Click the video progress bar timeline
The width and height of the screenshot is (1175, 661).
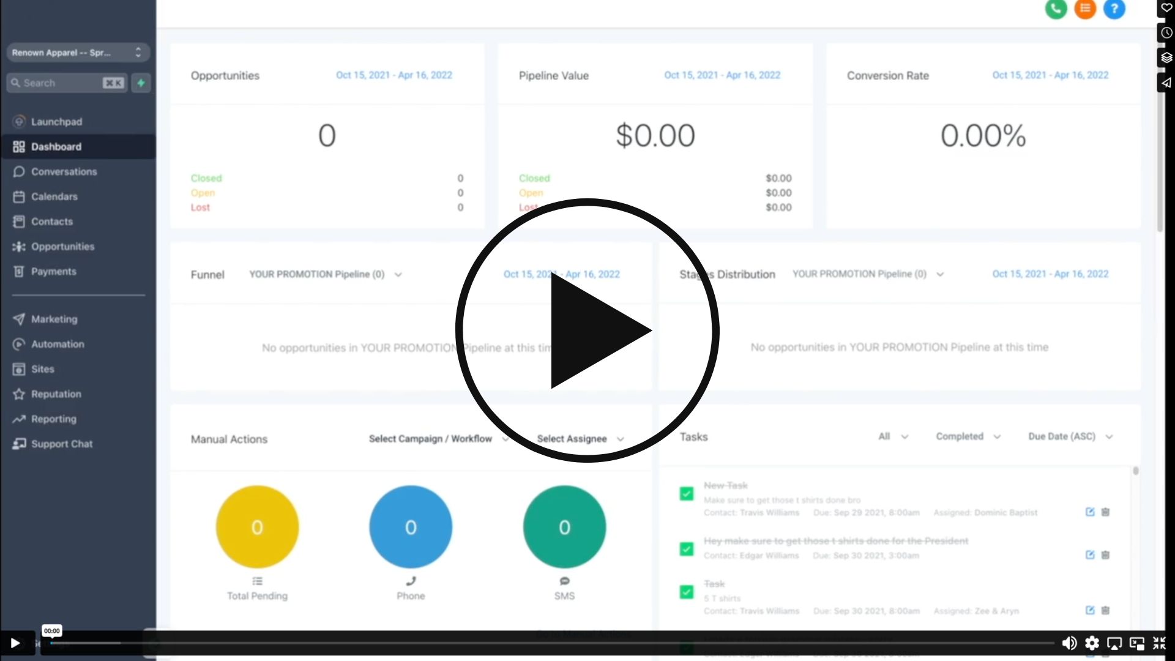point(551,643)
